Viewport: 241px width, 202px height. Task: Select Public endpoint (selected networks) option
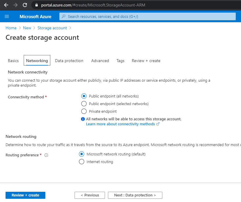coord(84,104)
